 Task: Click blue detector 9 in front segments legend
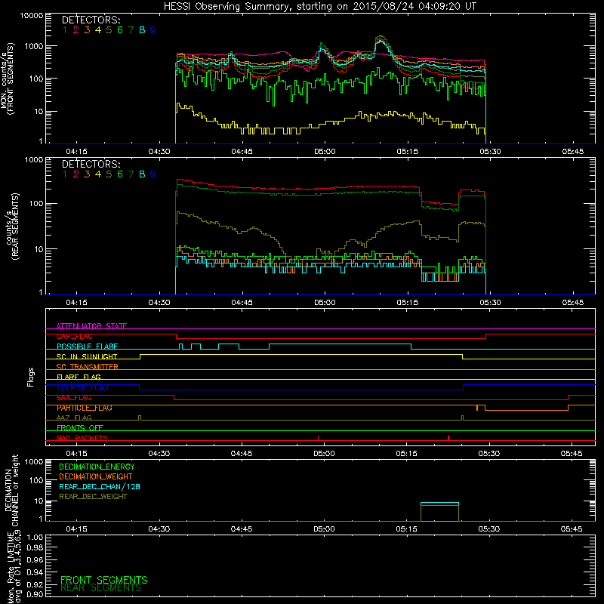pyautogui.click(x=153, y=30)
